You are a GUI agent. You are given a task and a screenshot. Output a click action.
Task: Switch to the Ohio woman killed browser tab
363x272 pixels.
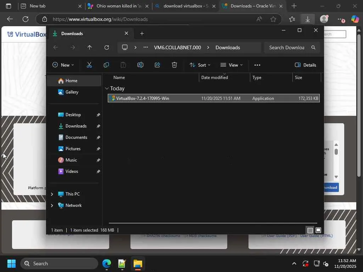(118, 6)
